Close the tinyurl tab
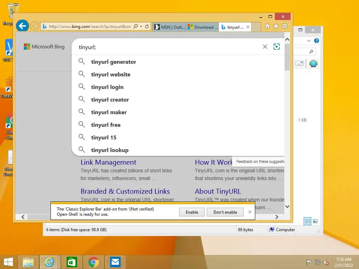359x269 pixels. pos(248,27)
